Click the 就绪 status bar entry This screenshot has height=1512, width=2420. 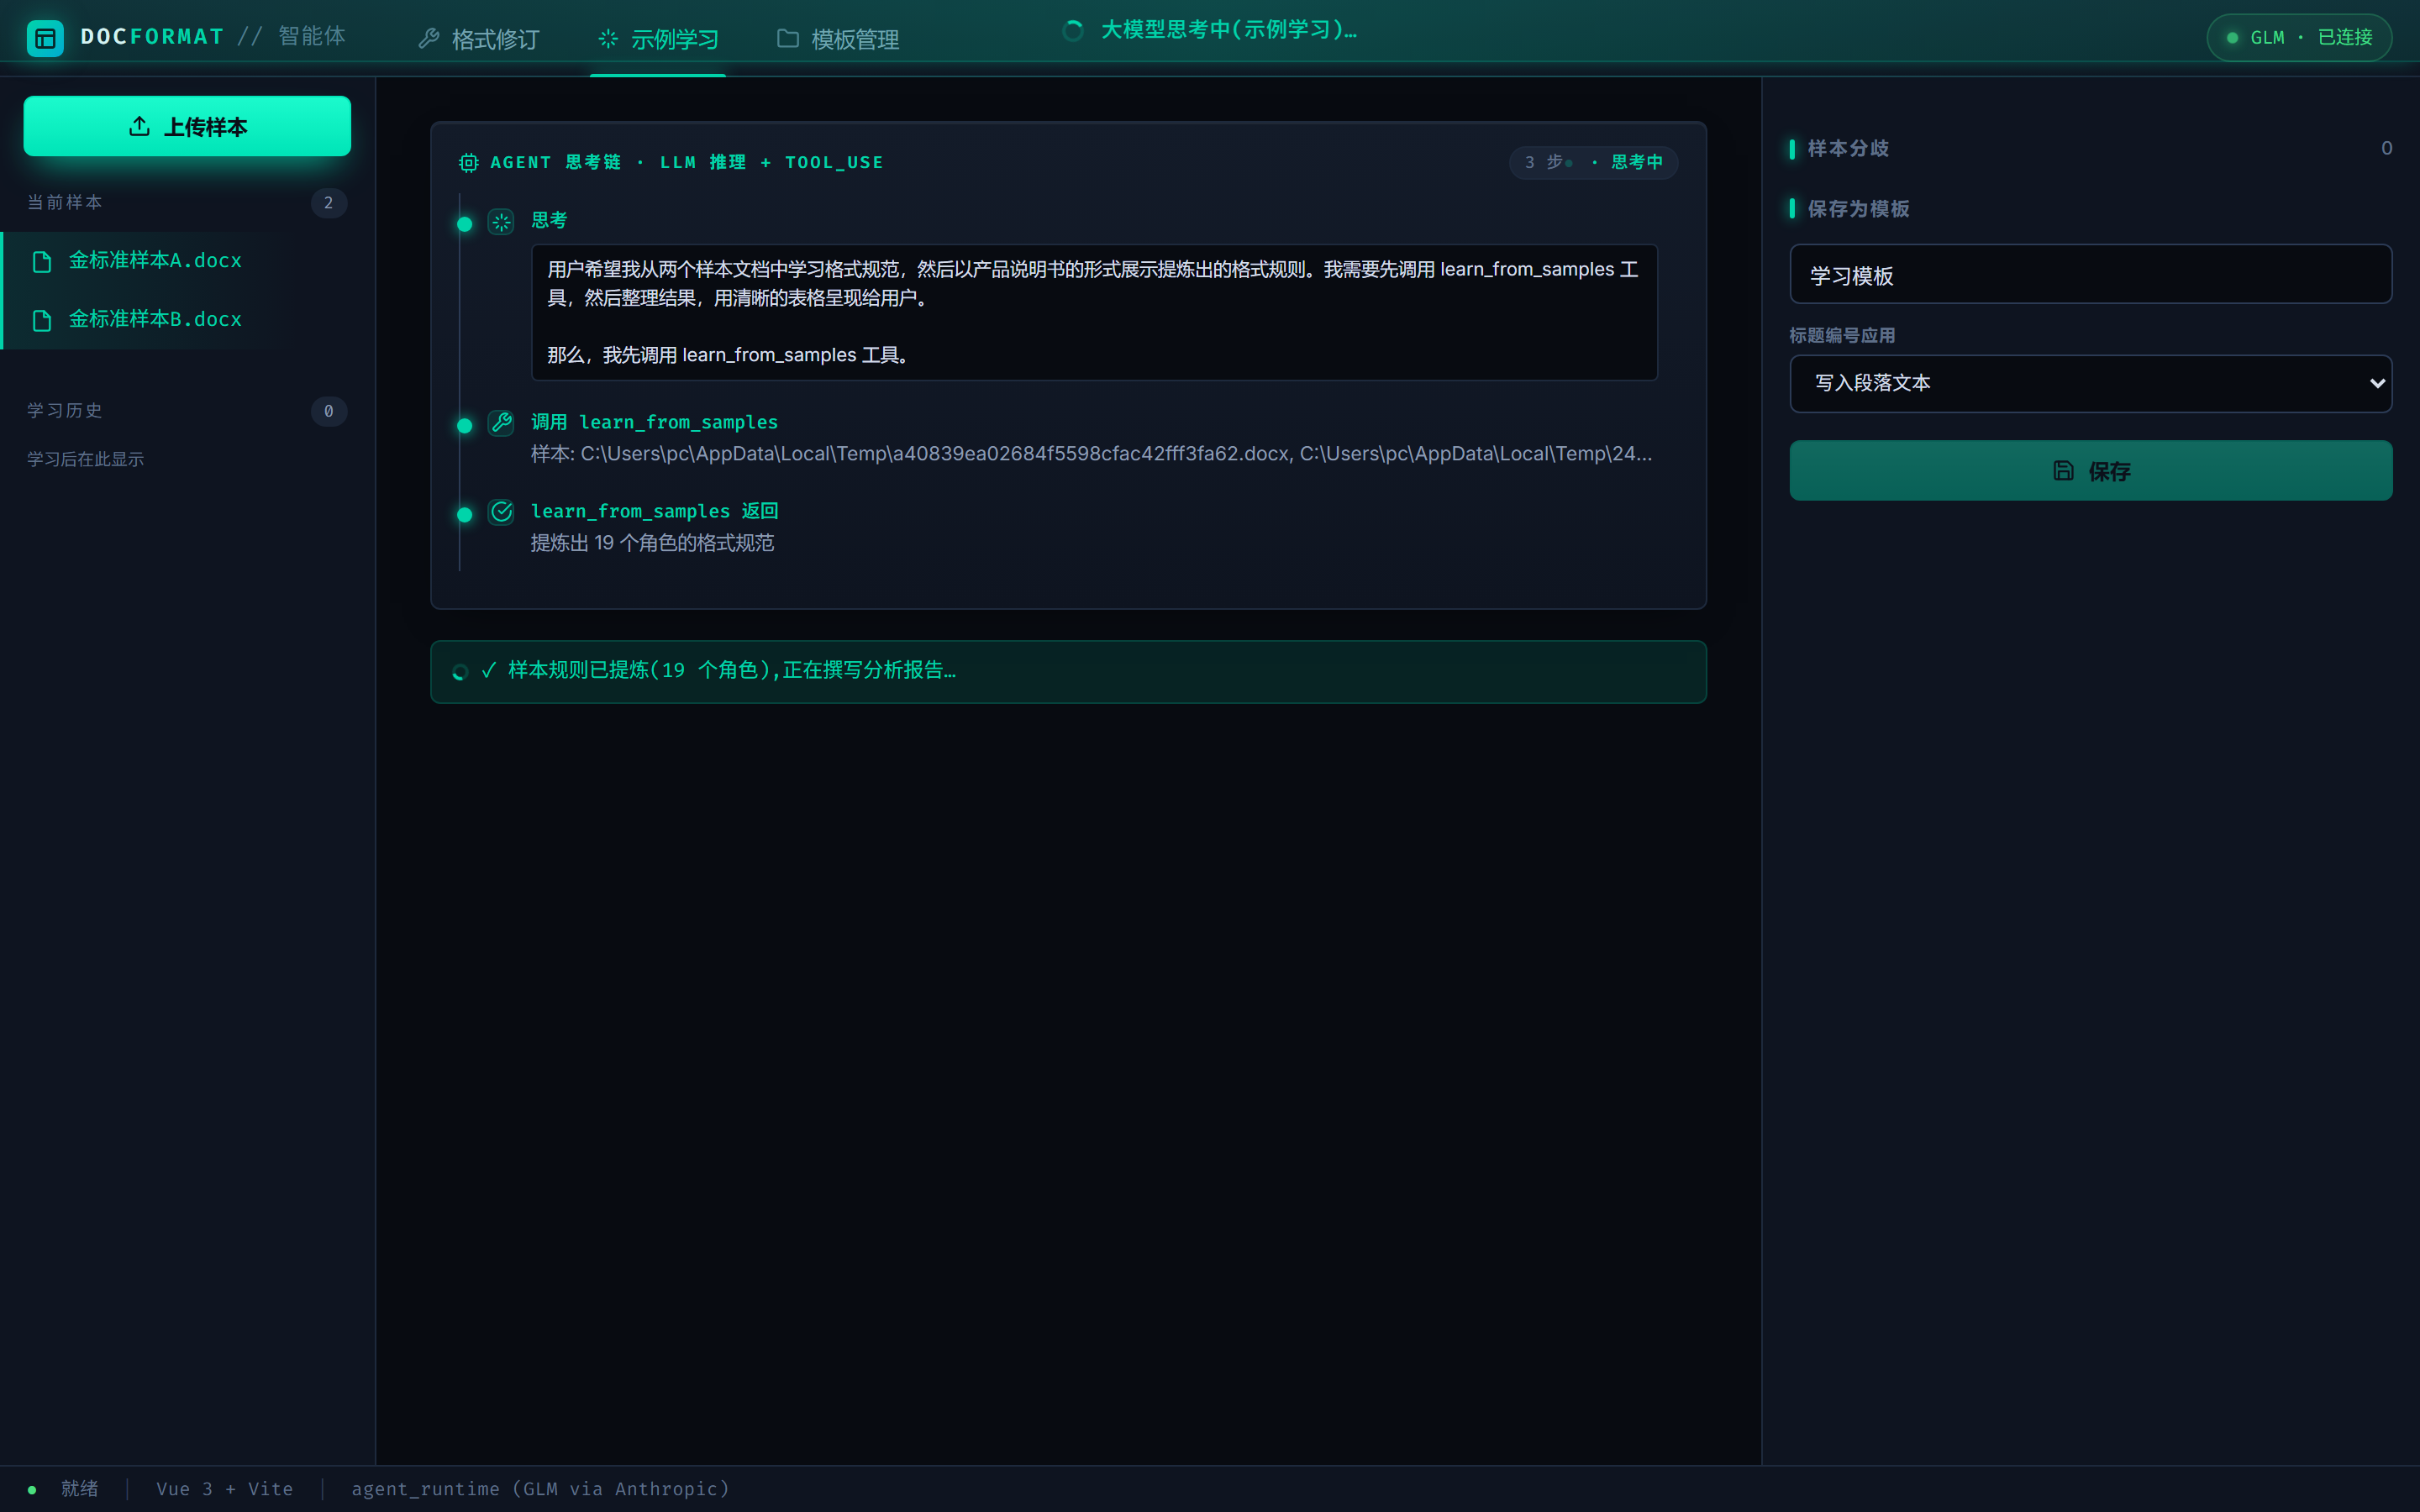(x=79, y=1489)
